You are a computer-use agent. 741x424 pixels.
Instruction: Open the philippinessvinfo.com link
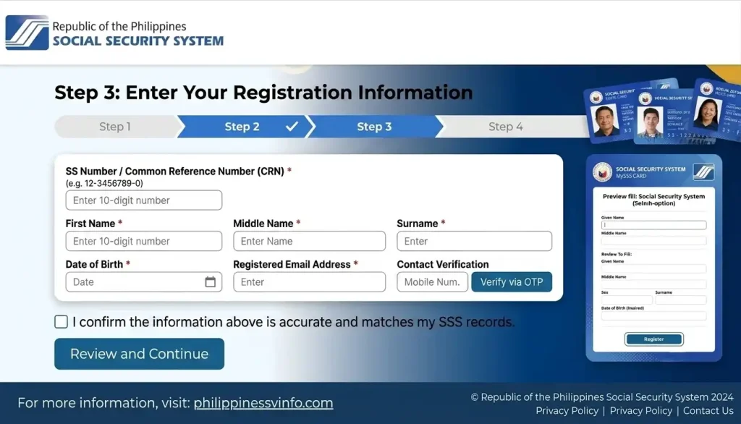point(263,403)
